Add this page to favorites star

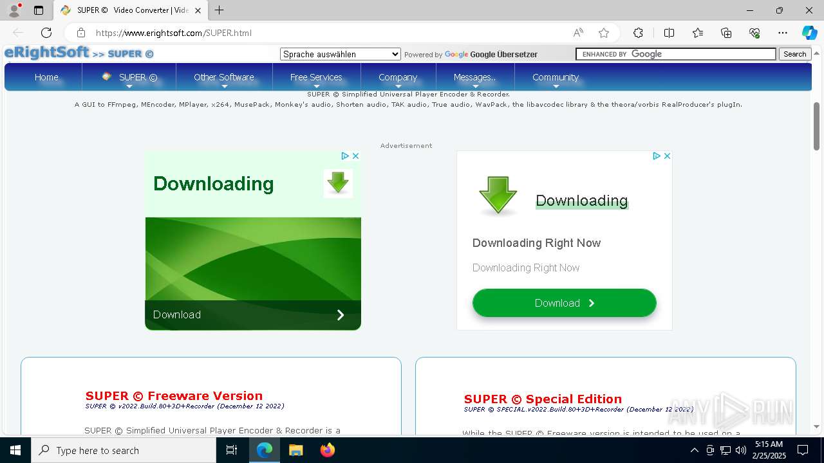tap(603, 33)
